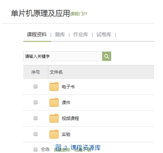Click the 批量删除 link
The height and width of the screenshot is (153, 163).
point(62,150)
